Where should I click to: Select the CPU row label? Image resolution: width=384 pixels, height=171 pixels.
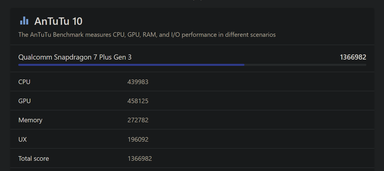coord(24,82)
